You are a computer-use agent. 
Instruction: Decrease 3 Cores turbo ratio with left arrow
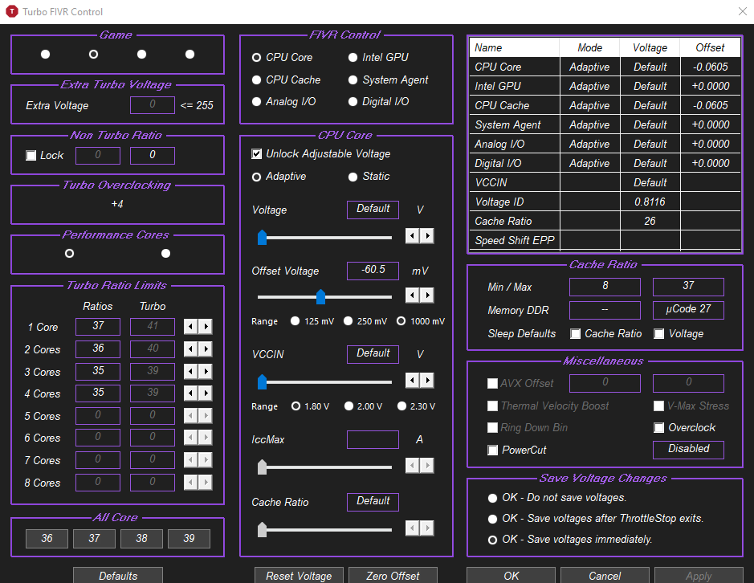tap(191, 371)
